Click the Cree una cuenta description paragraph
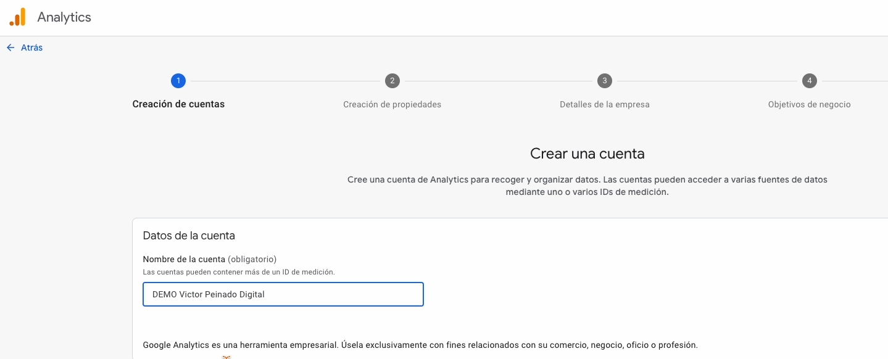888x359 pixels. tap(587, 186)
